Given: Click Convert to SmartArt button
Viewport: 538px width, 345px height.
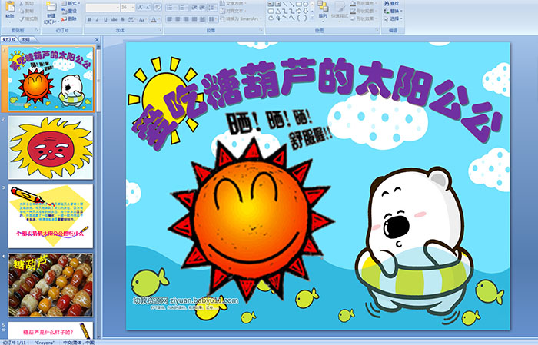Looking at the screenshot, I should (241, 18).
